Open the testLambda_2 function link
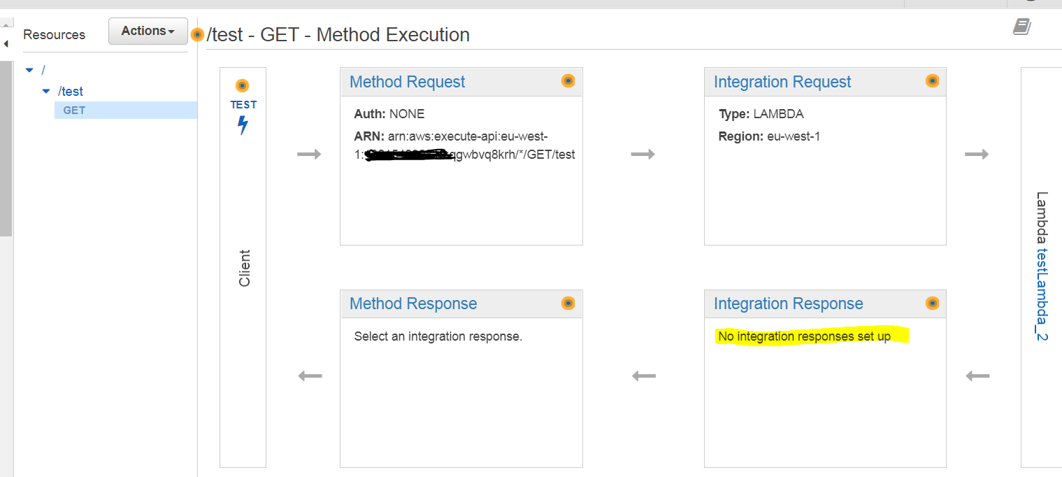1062x477 pixels. click(x=1042, y=294)
